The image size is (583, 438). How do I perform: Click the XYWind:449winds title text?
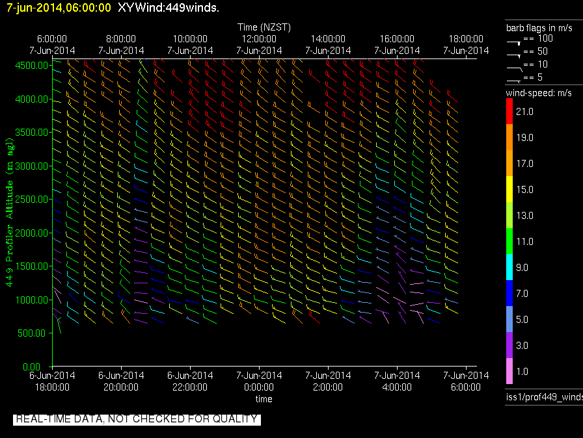pos(169,7)
